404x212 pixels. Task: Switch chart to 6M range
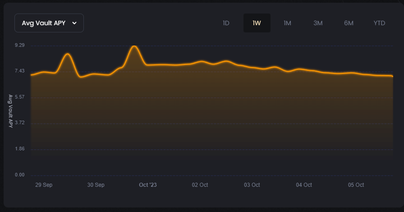[349, 23]
